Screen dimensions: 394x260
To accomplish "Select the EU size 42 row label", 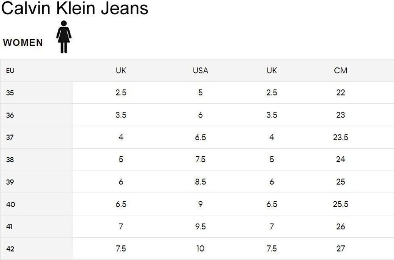I will pos(10,249).
